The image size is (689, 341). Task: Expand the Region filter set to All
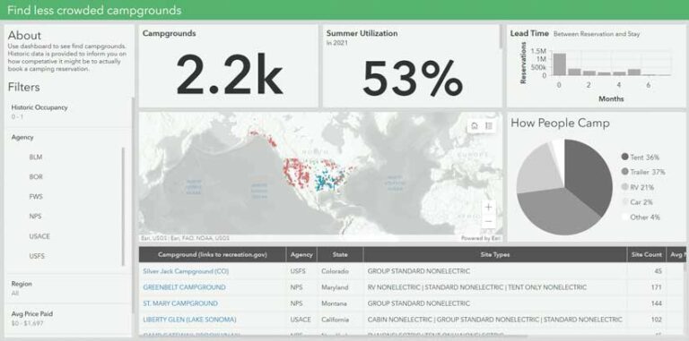pos(68,288)
